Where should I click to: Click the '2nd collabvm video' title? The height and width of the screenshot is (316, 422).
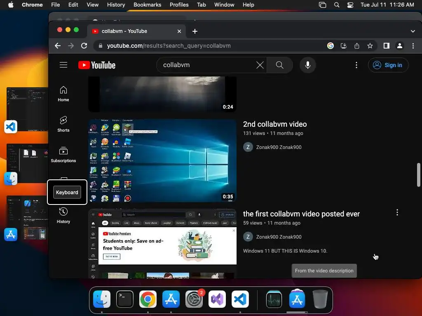point(275,124)
